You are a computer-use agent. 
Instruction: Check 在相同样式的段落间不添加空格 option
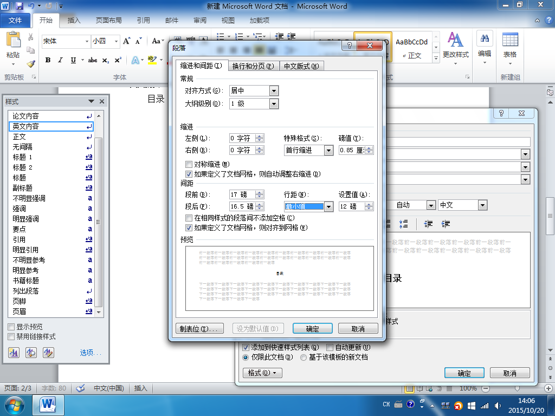coord(189,218)
